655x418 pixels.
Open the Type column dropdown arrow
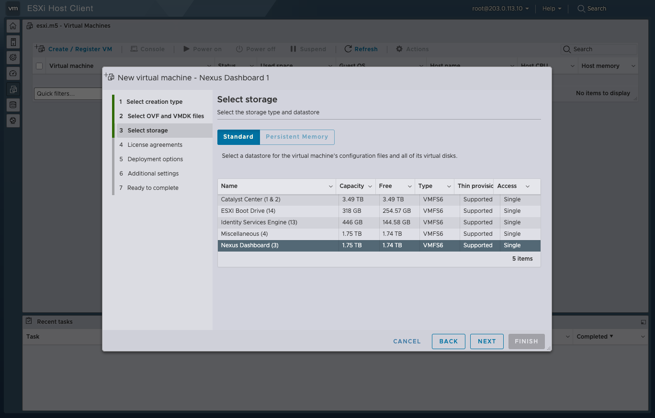tap(449, 186)
